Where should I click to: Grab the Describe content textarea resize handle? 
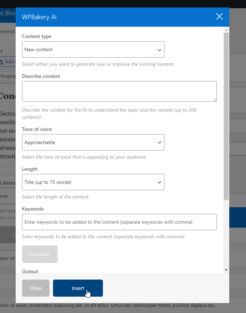point(214,99)
